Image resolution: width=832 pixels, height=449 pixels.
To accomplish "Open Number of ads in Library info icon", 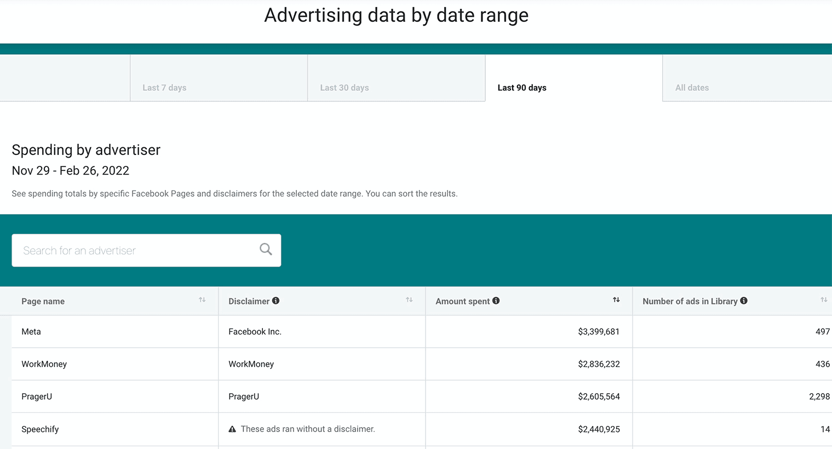I will pos(744,301).
